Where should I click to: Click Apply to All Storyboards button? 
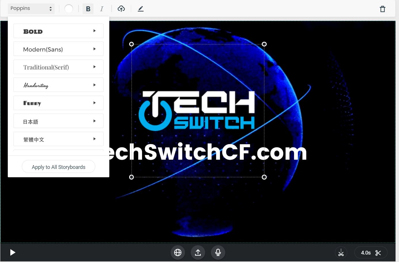pyautogui.click(x=58, y=167)
